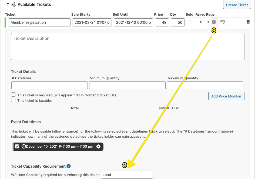Open ticket advanced settings gear icon

(214, 22)
